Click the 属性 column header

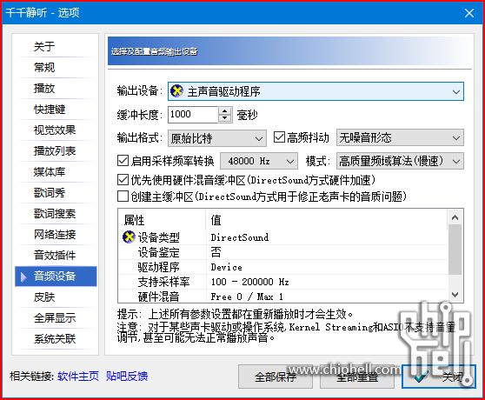162,220
